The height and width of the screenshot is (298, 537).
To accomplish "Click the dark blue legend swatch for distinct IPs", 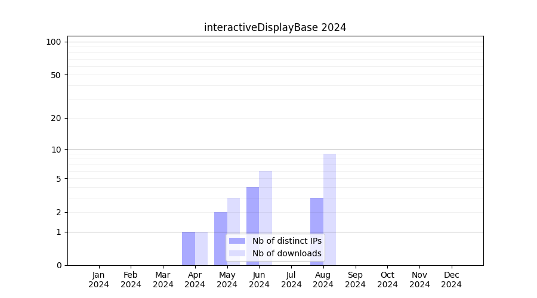I will [237, 241].
